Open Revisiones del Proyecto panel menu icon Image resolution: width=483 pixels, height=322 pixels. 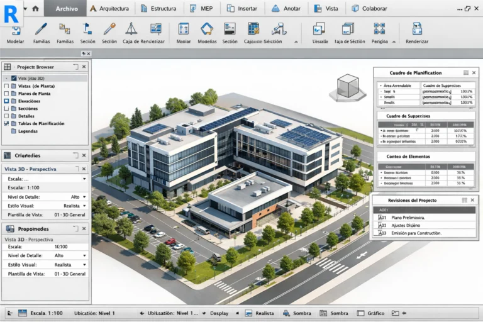(465, 200)
